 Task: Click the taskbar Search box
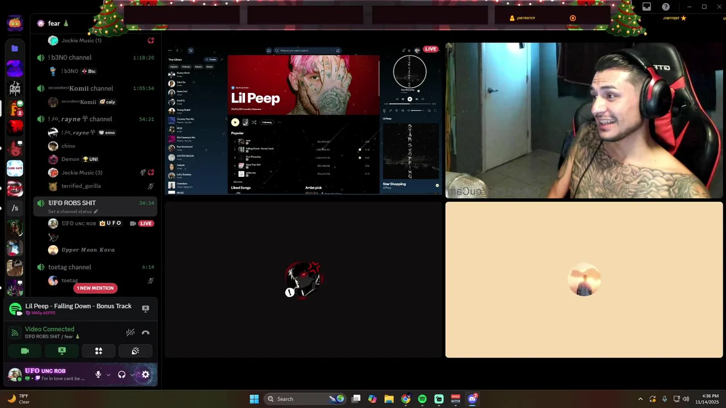point(305,399)
